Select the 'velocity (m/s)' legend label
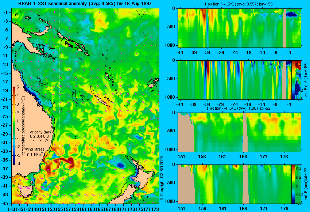The image size is (310, 212). click(42, 132)
